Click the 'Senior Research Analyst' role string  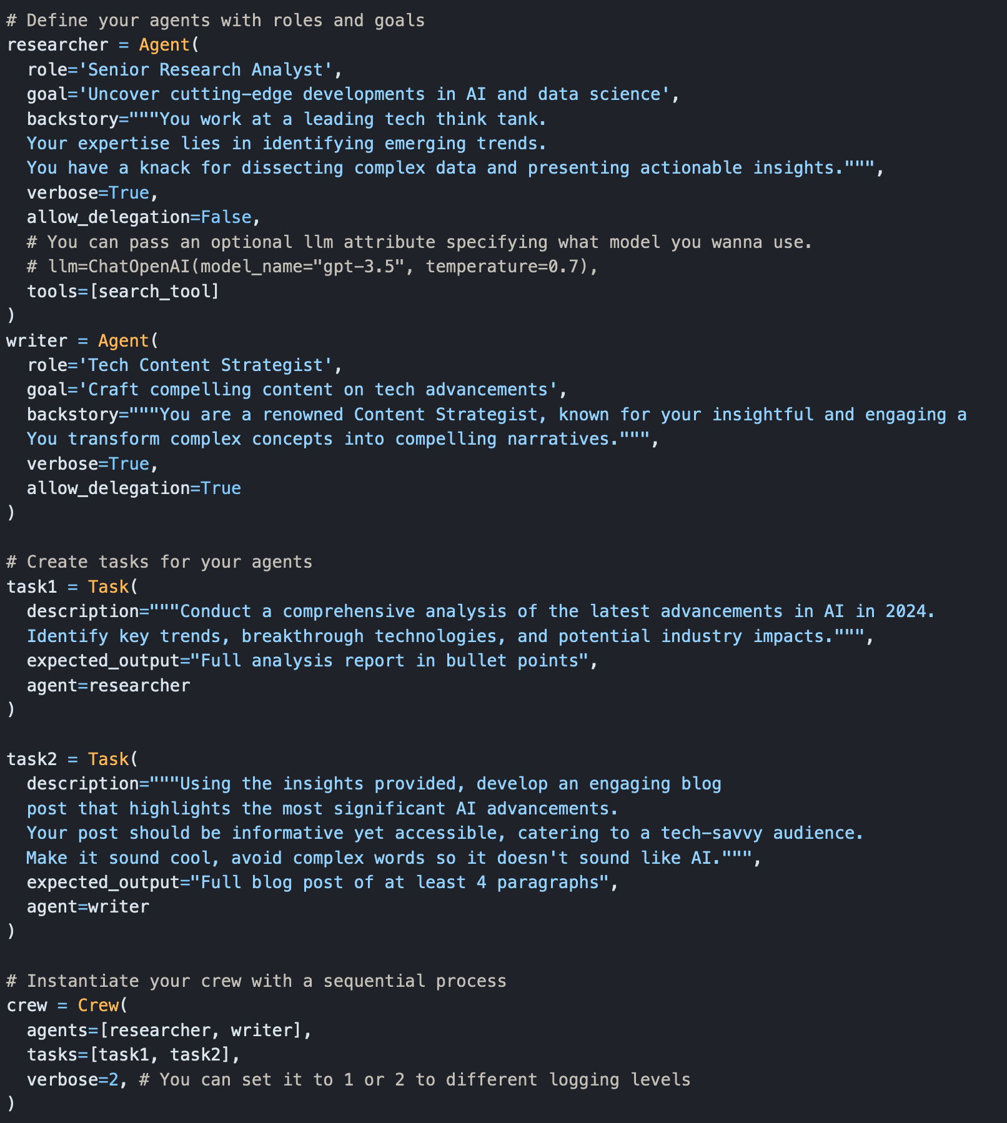[206, 69]
